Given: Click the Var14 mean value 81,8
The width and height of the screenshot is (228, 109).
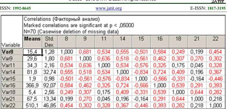Looking at the screenshot, I should (x=32, y=72).
